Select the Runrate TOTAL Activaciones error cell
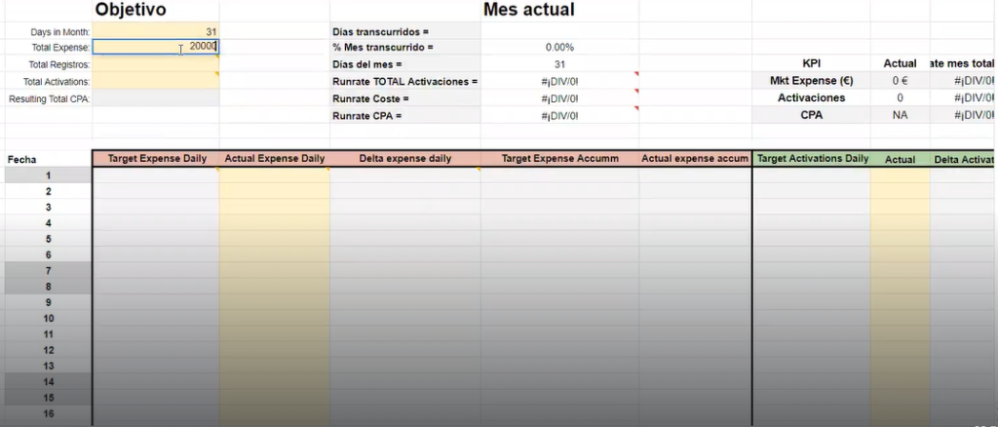 pyautogui.click(x=559, y=82)
